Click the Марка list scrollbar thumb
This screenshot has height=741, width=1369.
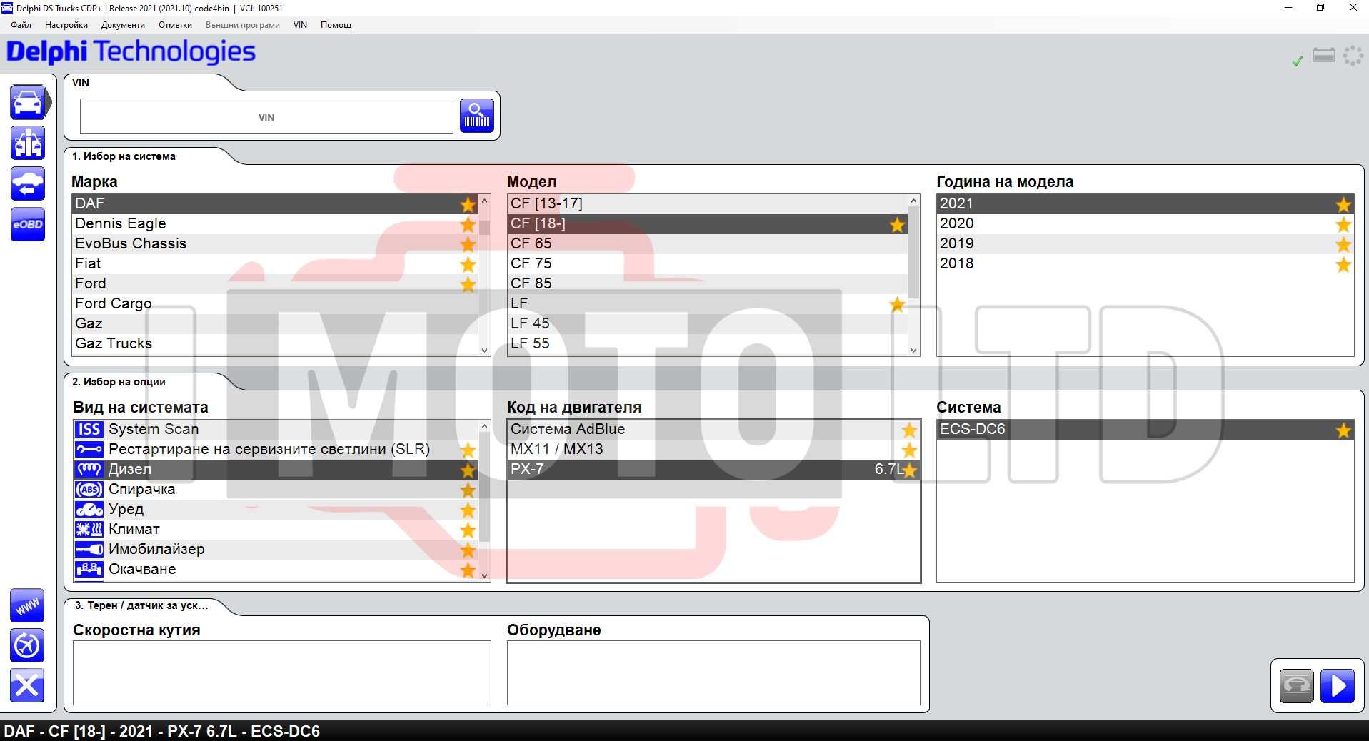485,228
